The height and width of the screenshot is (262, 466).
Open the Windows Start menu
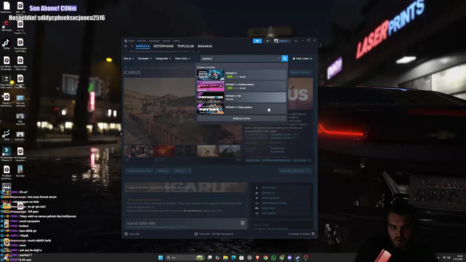pyautogui.click(x=161, y=258)
